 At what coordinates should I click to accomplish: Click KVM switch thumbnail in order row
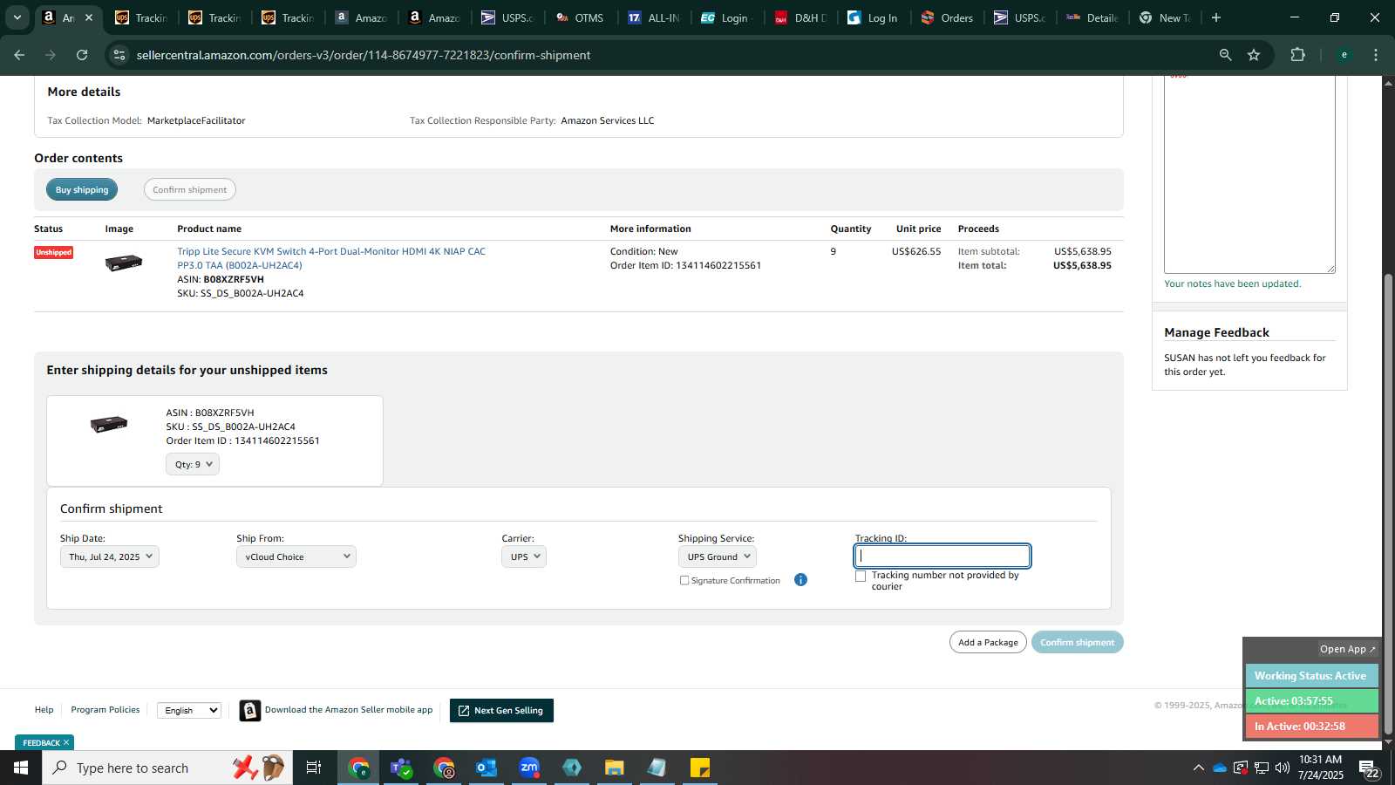[x=123, y=263]
